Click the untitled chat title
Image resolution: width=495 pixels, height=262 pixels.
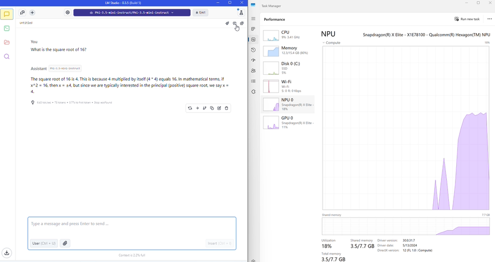26,23
